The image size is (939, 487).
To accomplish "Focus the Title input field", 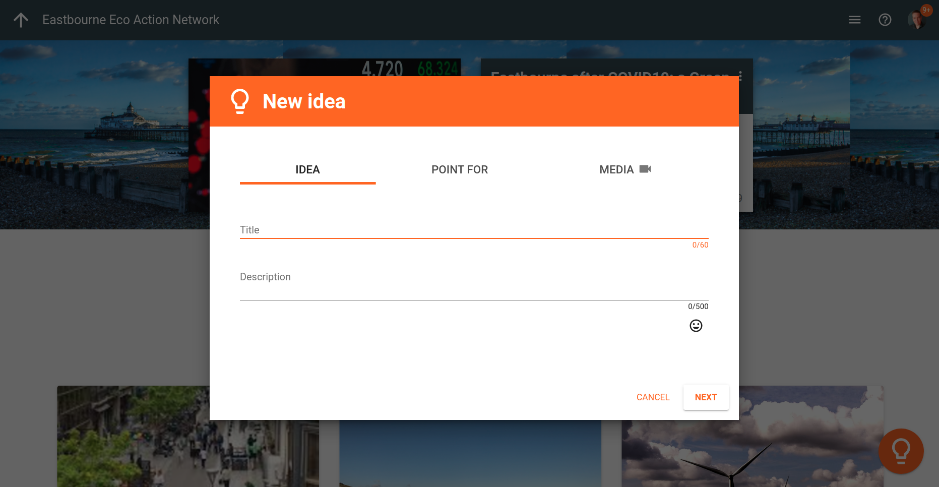I will [474, 230].
